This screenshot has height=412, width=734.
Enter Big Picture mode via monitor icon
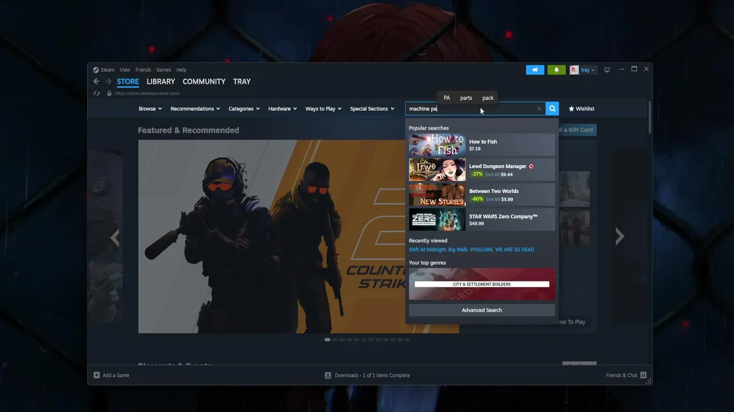(607, 70)
